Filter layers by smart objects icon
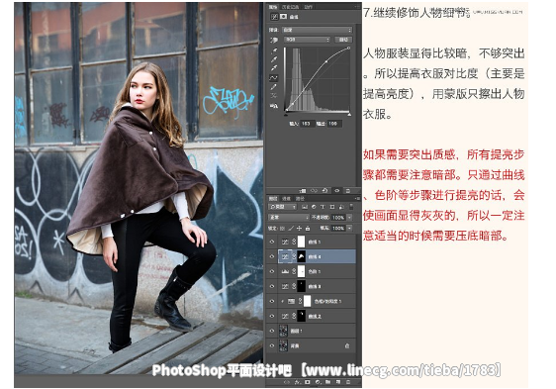This screenshot has height=389, width=556. tap(341, 207)
